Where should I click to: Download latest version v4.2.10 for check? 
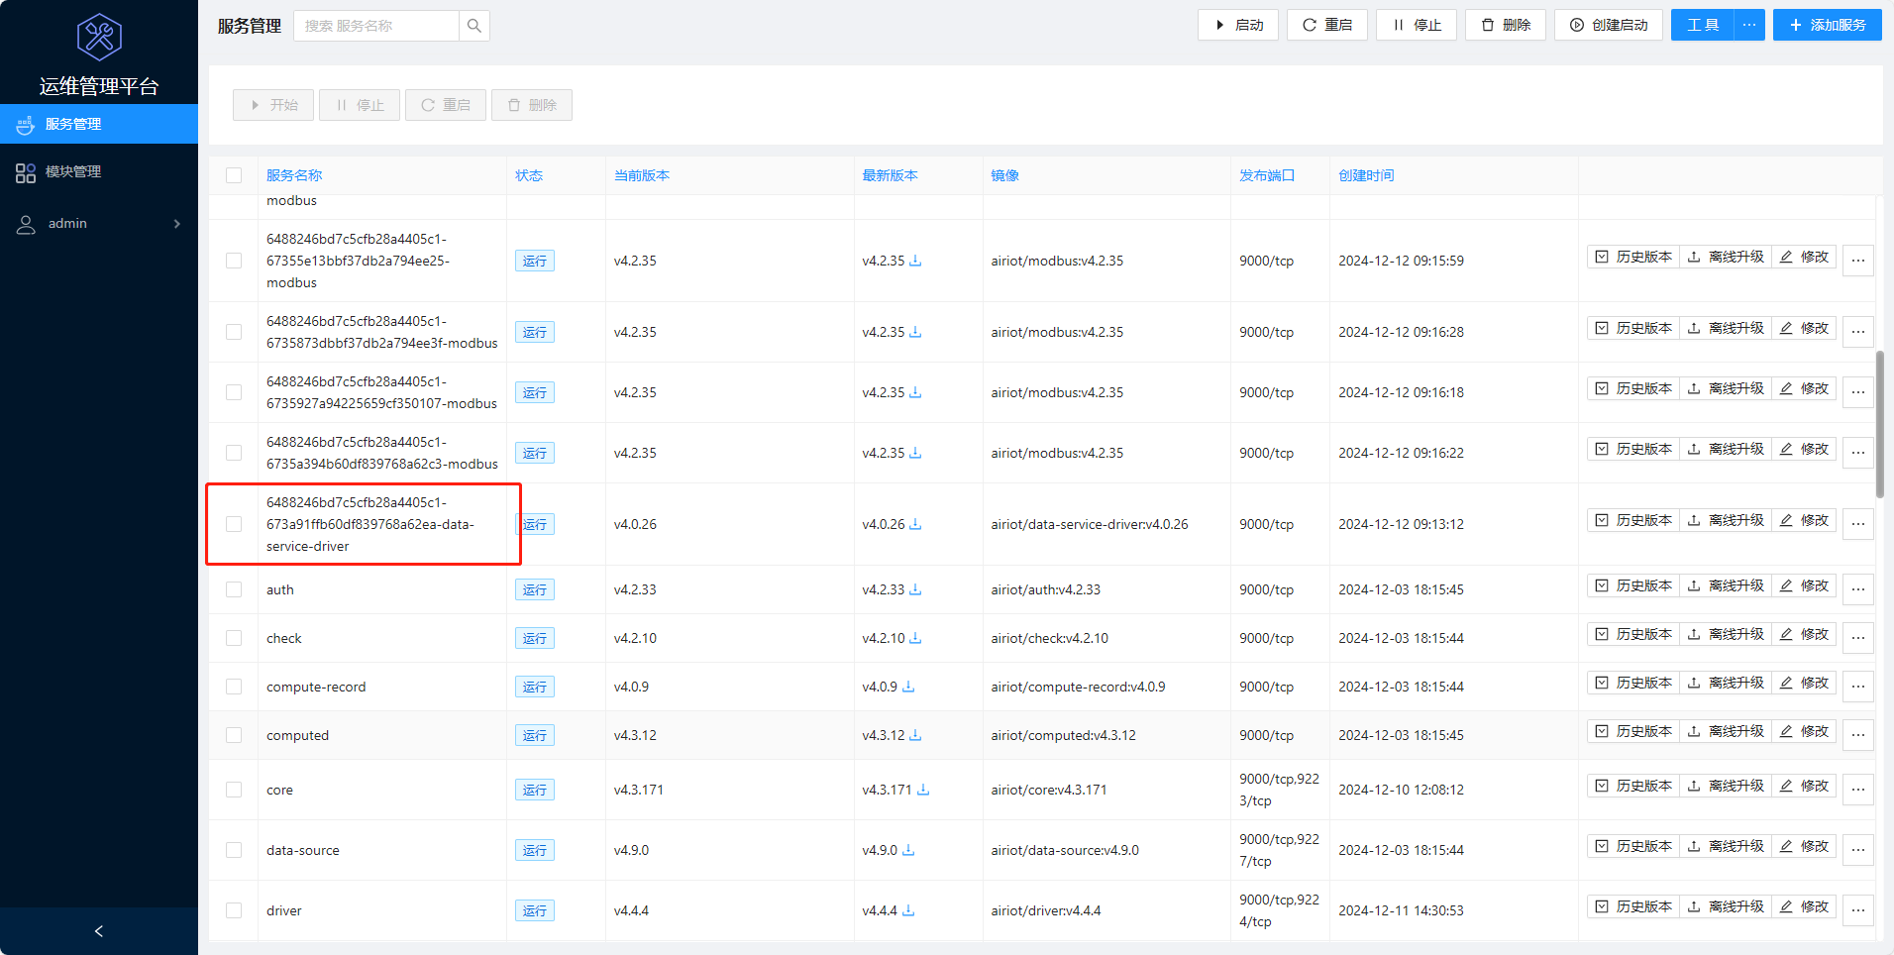pos(915,638)
